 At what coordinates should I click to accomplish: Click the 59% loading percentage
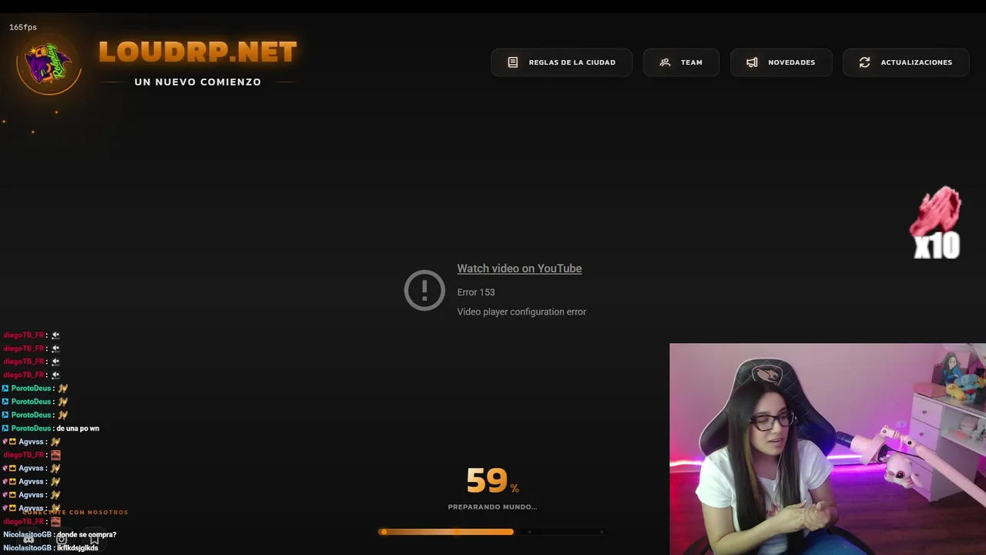click(x=492, y=481)
